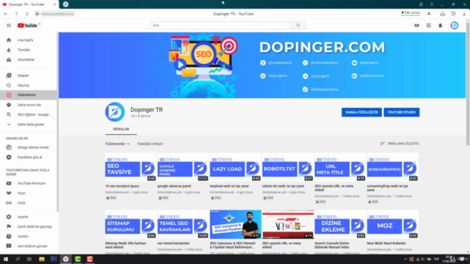Open the notifications bell
The image size is (470, 264).
[441, 26]
